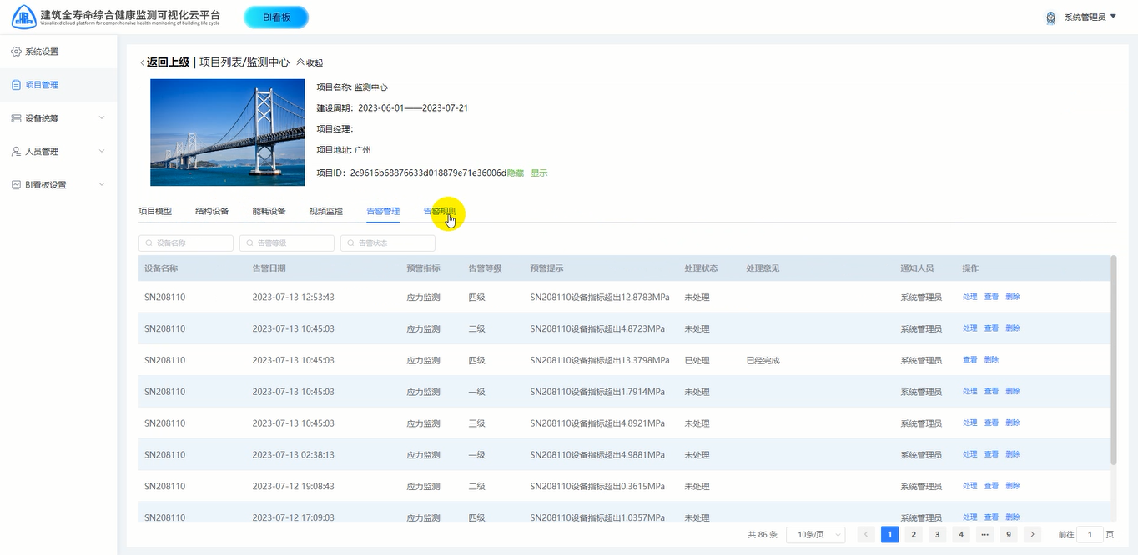This screenshot has height=555, width=1138.
Task: Click the 2023-07-12 17:09:03 date cell
Action: pyautogui.click(x=294, y=517)
